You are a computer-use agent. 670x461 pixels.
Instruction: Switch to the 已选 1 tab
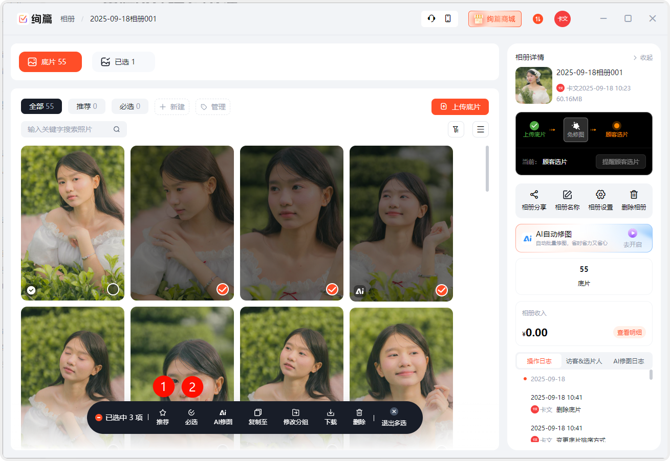tap(123, 62)
